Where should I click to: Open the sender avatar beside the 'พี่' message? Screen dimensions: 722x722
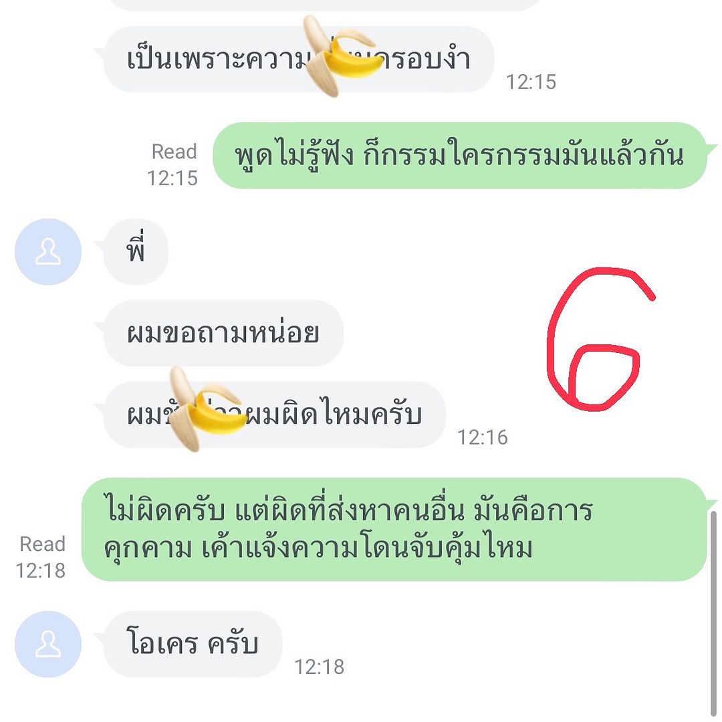point(48,252)
